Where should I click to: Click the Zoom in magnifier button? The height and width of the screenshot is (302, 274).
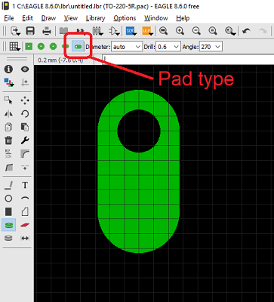(180, 31)
